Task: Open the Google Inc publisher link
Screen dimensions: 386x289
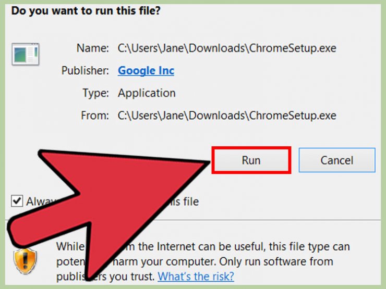Action: pyautogui.click(x=146, y=70)
